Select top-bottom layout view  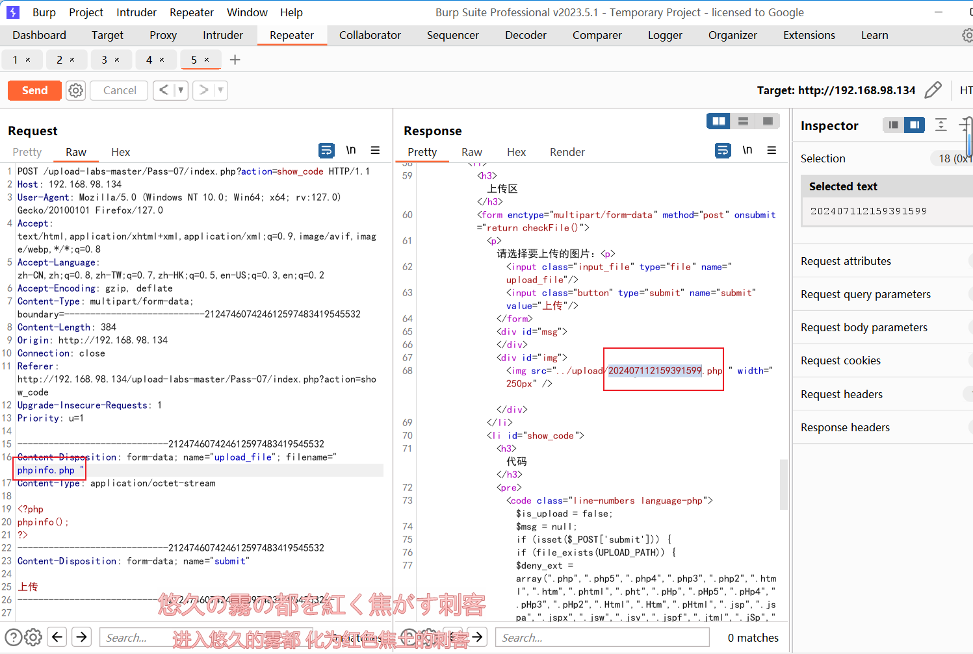pyautogui.click(x=743, y=121)
